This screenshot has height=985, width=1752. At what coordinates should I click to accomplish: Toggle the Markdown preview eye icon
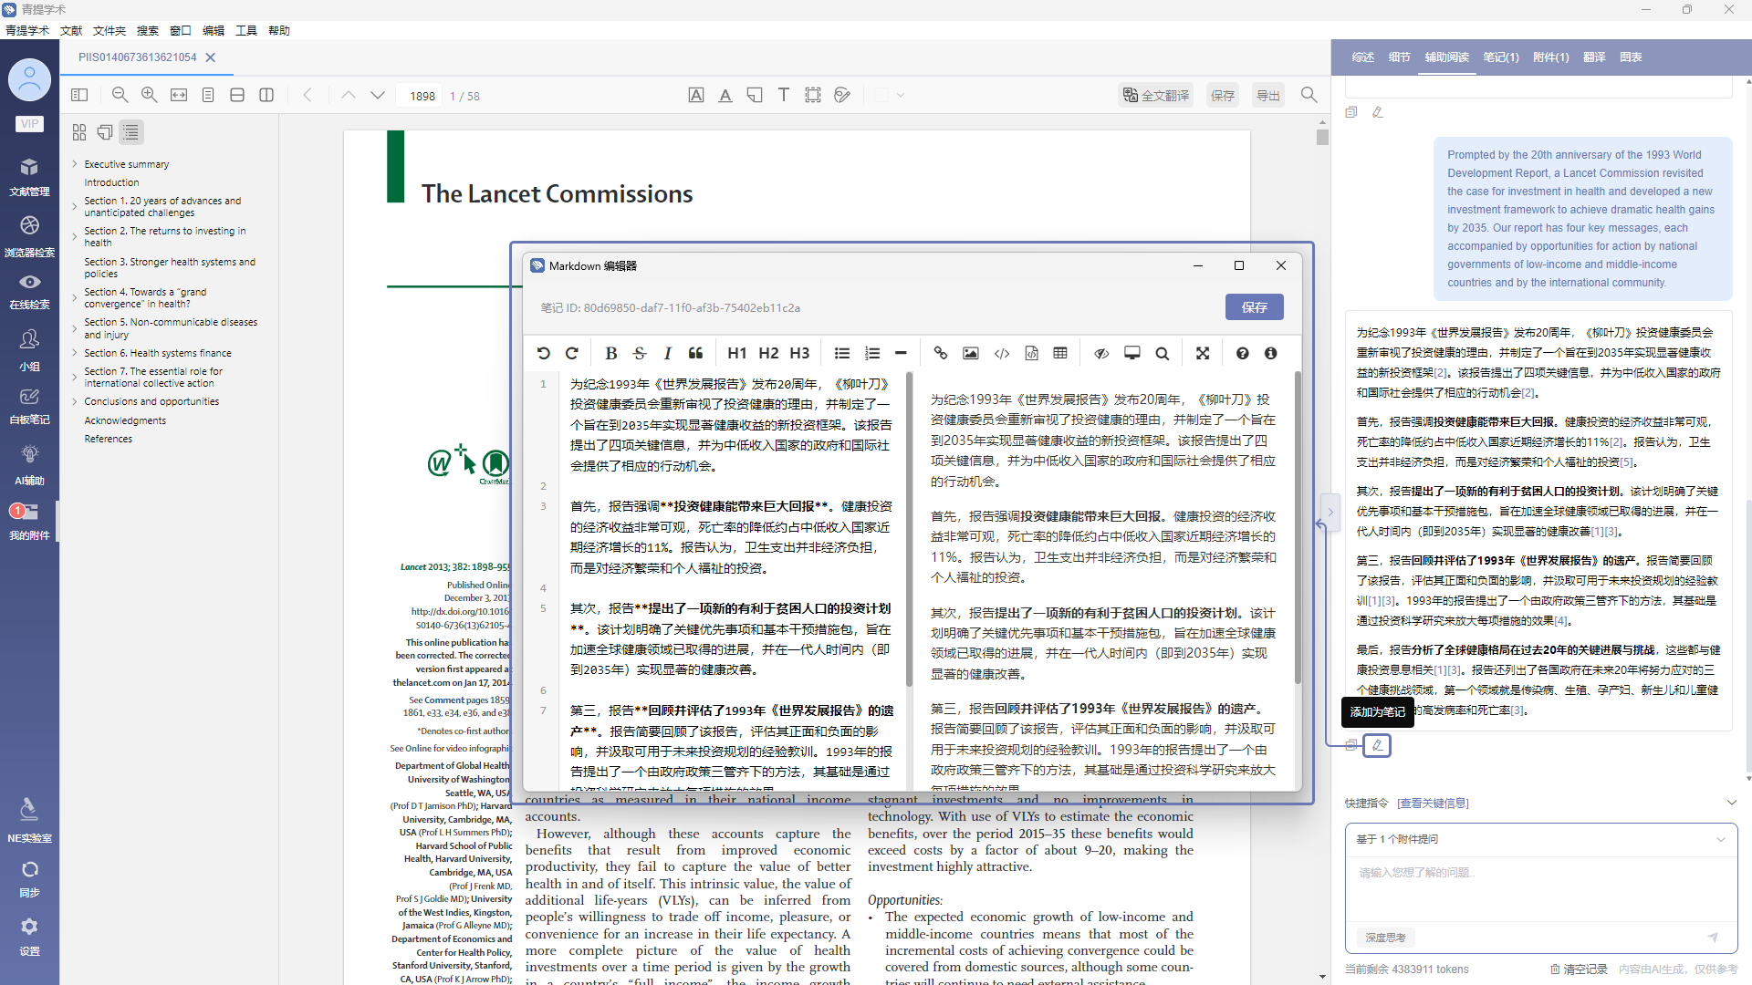[1101, 354]
